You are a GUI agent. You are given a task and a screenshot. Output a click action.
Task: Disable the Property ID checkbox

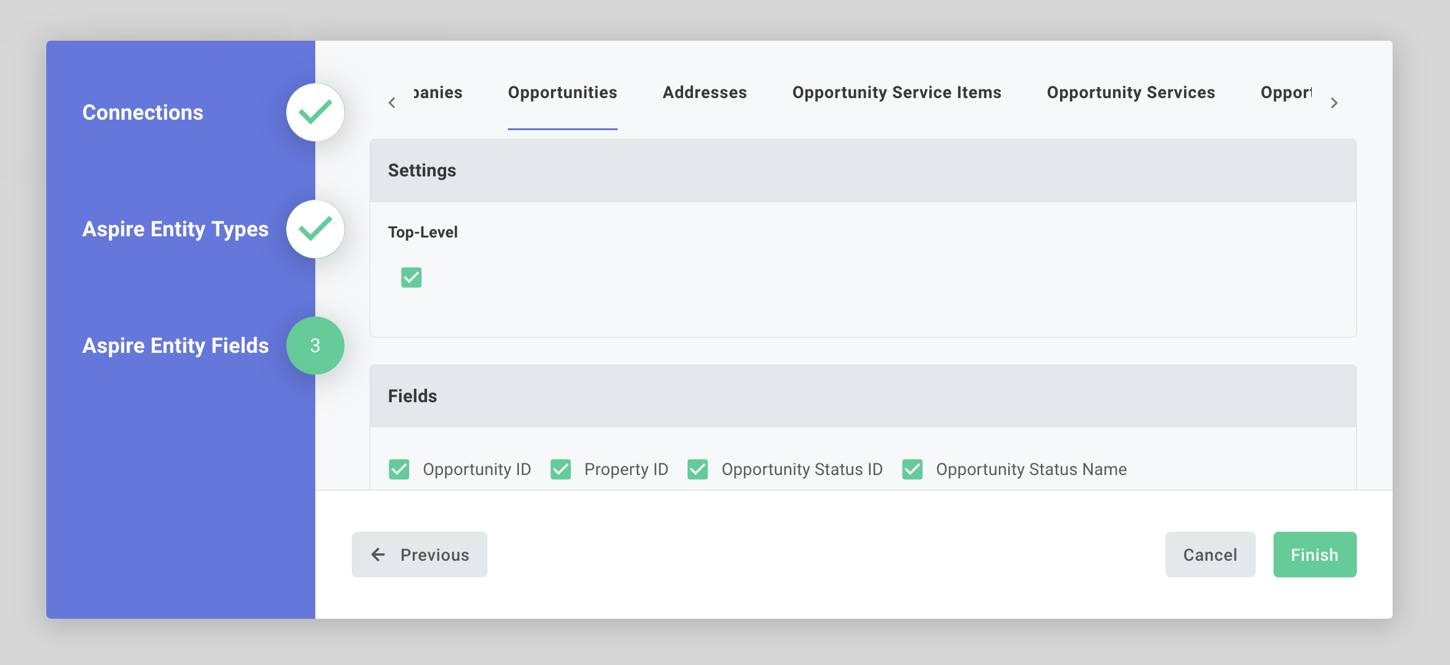point(561,469)
